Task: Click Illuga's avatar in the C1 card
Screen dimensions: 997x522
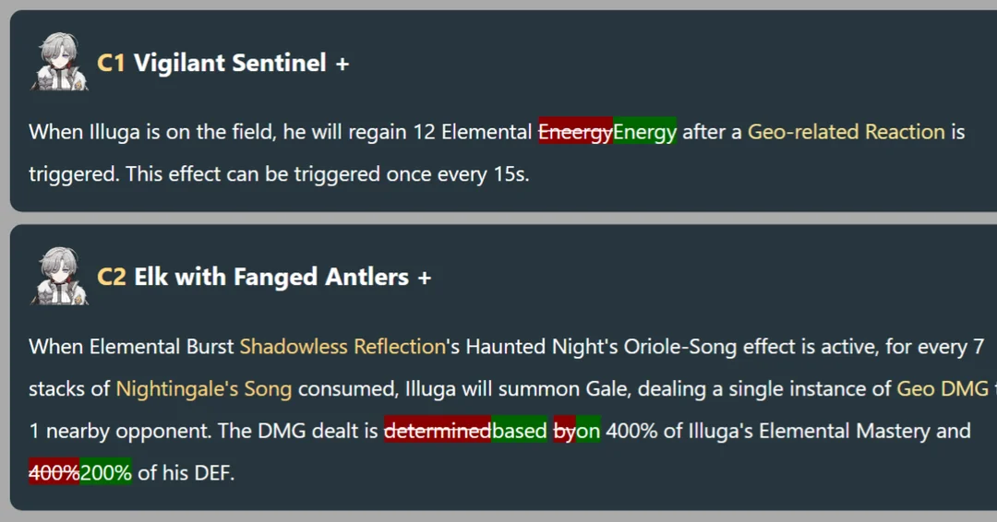Action: (59, 62)
